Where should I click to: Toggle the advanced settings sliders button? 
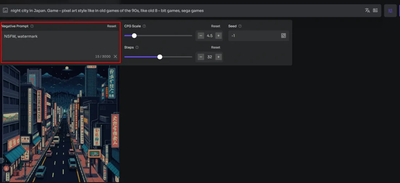tap(390, 11)
